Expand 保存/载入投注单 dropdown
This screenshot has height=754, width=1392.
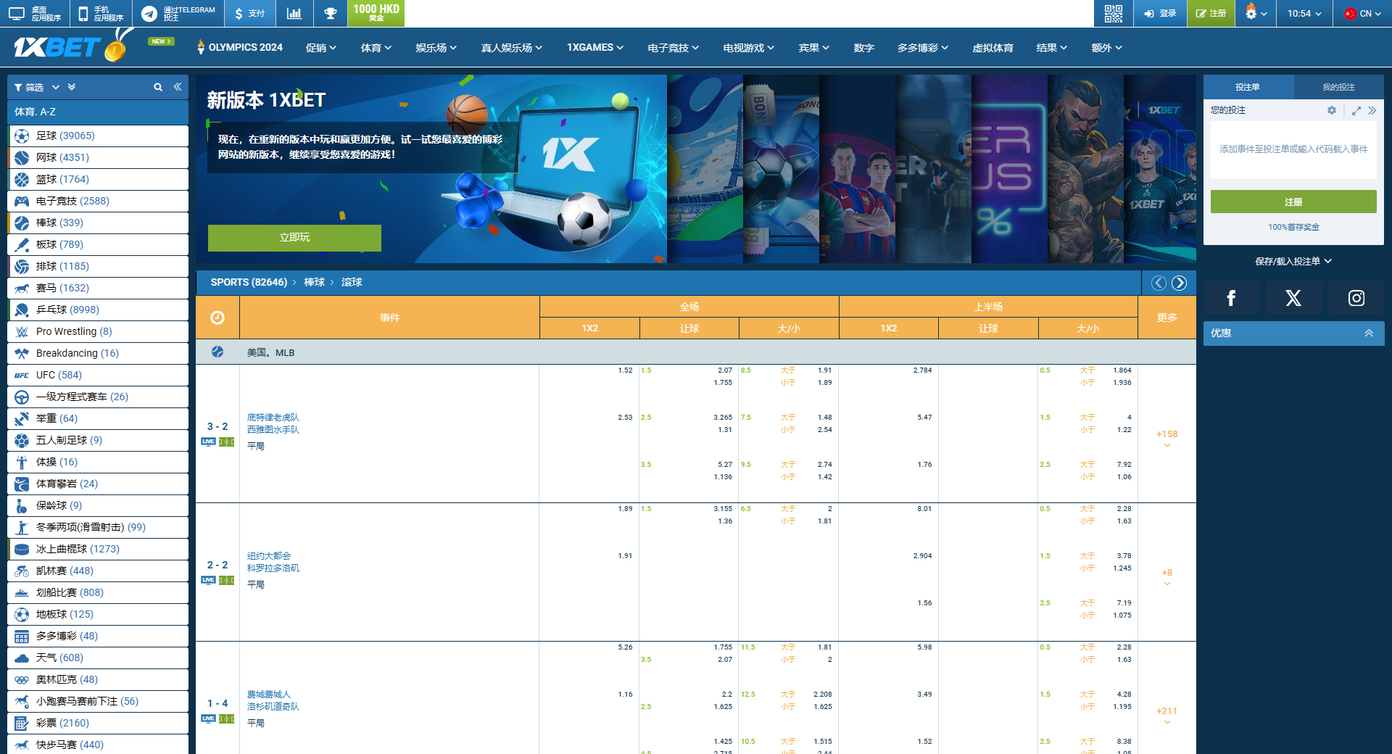pyautogui.click(x=1293, y=261)
